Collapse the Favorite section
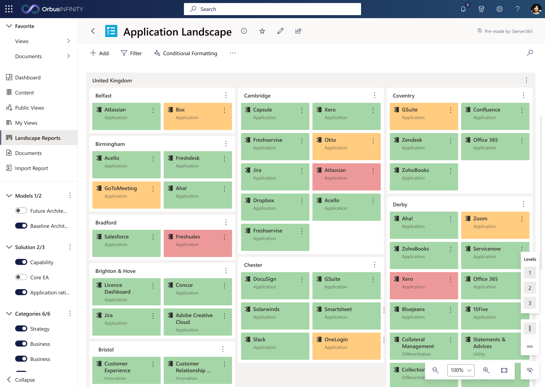Screen dimensions: 545x387 [x=9, y=26]
